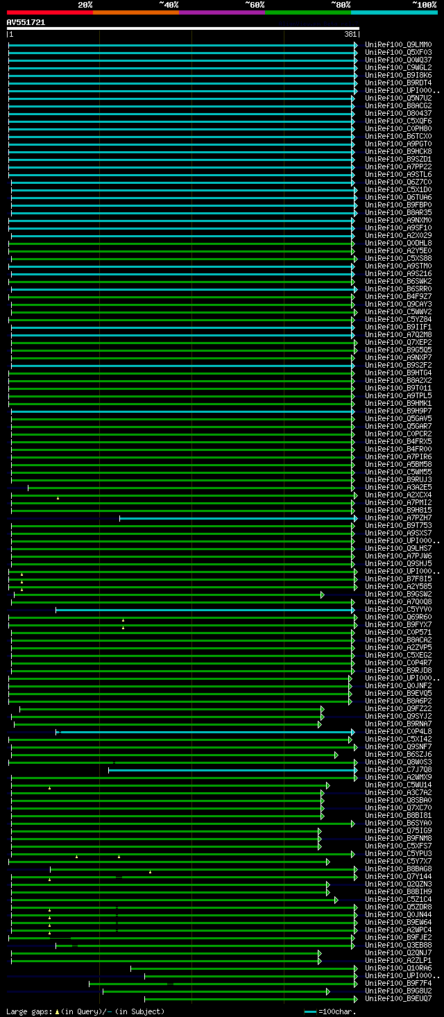Click the UniRef100_Q9LHS7 label

point(398,549)
